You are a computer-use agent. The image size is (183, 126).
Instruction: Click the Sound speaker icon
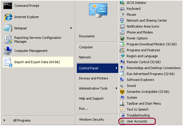122,86
